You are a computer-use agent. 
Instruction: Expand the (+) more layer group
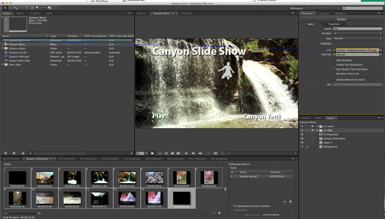click(x=317, y=126)
